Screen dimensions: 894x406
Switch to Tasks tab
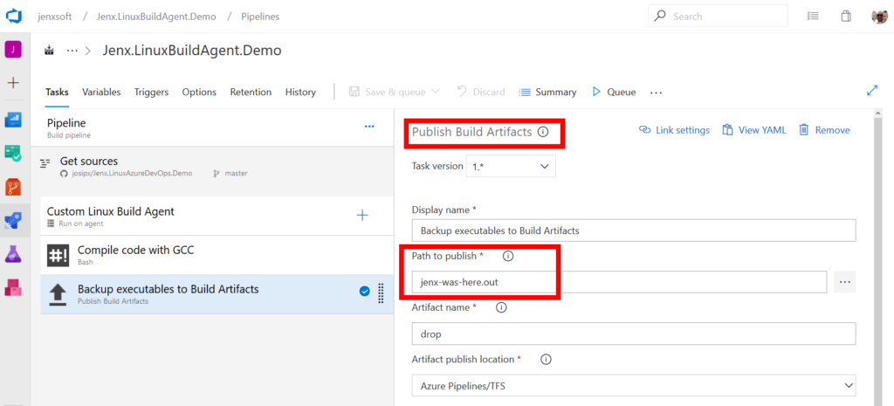point(57,92)
